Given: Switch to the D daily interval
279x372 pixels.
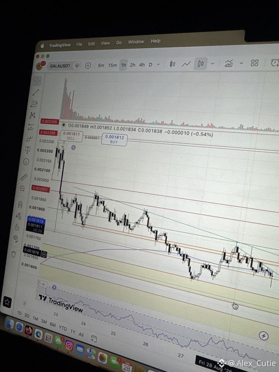Looking at the screenshot, I should coord(150,65).
